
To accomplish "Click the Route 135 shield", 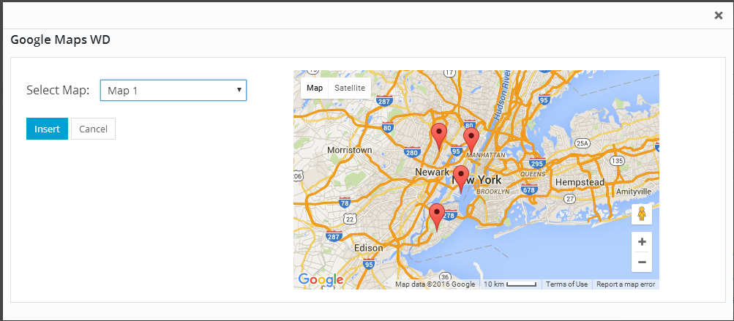I will point(618,161).
